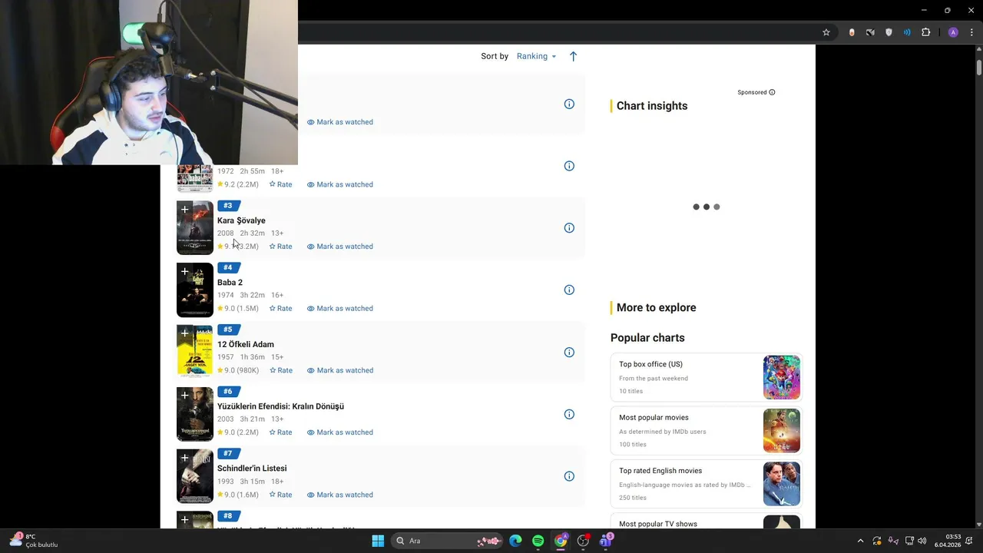Rate Kara Şövalye
Image resolution: width=983 pixels, height=553 pixels.
(x=280, y=247)
